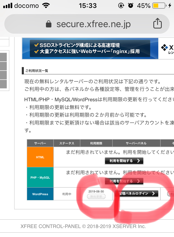The image size is (174, 237).
Task: Tap the 15:33 clock in status bar
Action: tap(88, 6)
